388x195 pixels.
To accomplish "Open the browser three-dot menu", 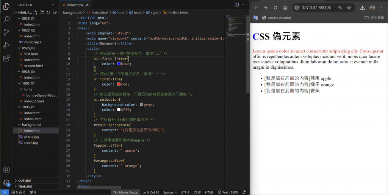I will [x=382, y=8].
